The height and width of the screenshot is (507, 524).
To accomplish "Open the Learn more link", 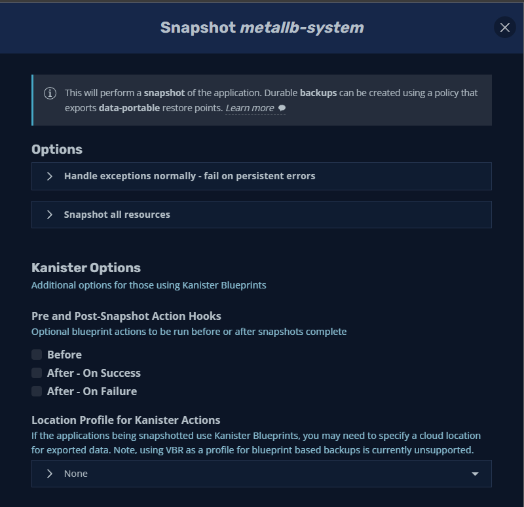I will 250,108.
